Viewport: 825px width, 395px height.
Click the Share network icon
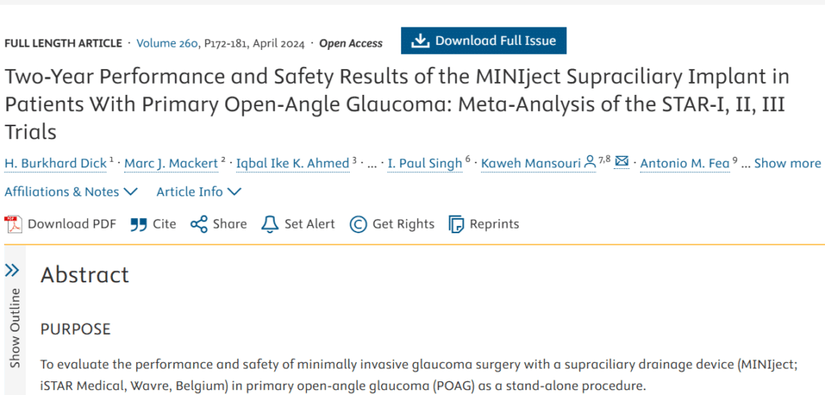click(198, 224)
